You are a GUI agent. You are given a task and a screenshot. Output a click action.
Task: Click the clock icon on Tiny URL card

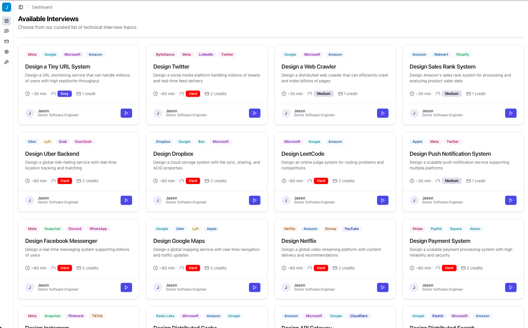pyautogui.click(x=27, y=94)
